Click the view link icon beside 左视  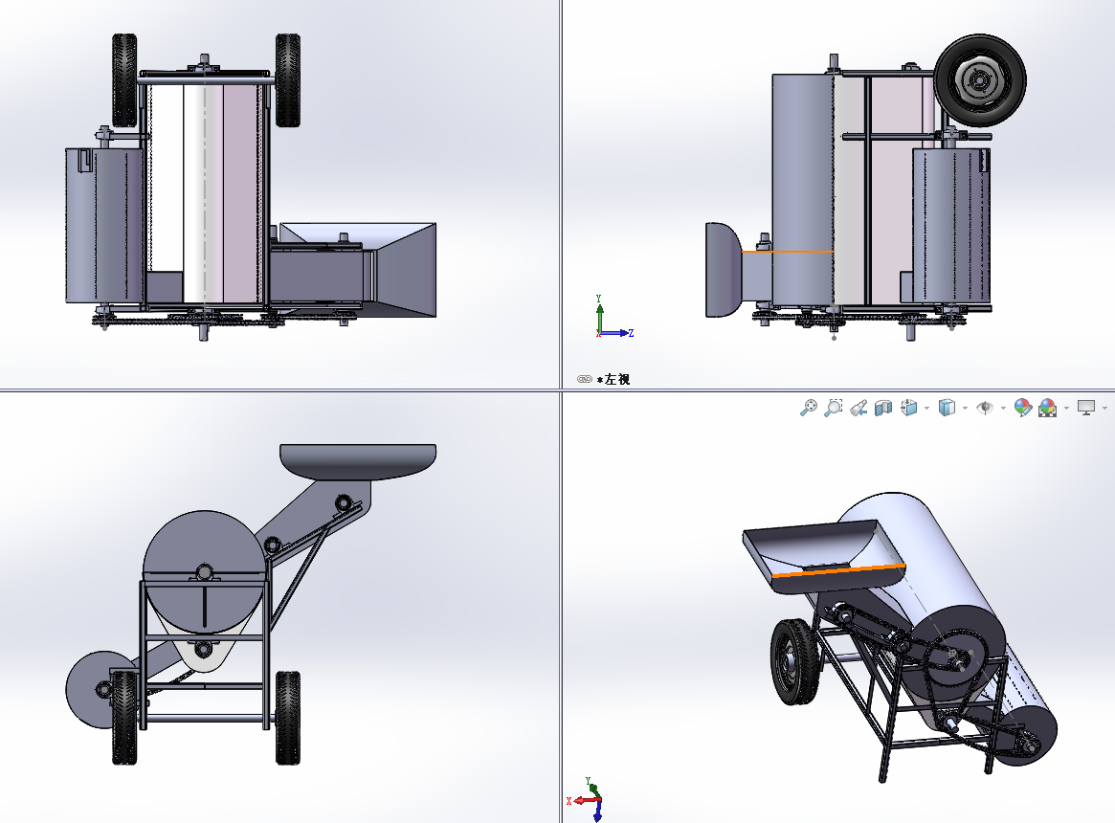tap(585, 379)
